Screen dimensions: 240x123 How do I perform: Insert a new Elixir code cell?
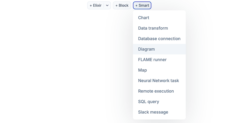tap(95, 5)
